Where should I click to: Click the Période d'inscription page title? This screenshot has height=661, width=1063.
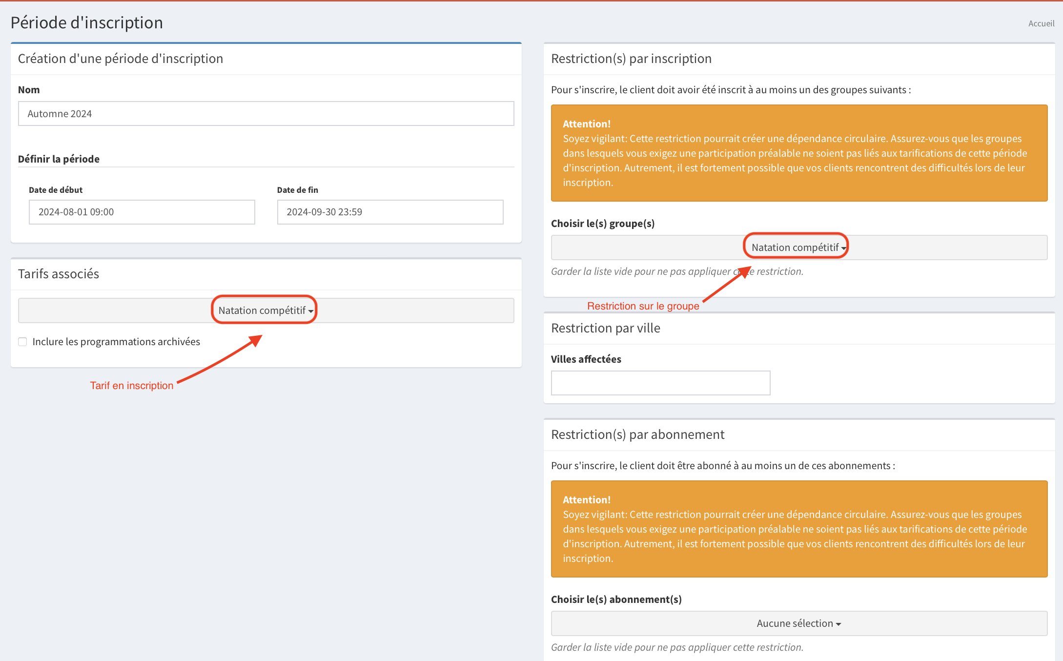87,22
